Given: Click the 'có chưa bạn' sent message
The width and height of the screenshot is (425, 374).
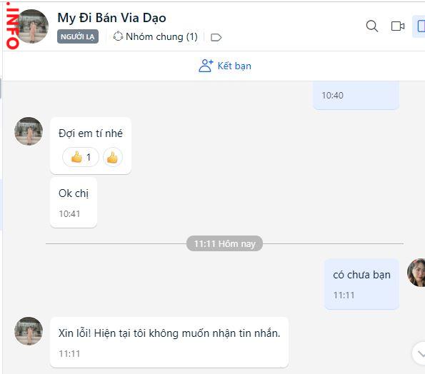Looking at the screenshot, I should coord(361,284).
